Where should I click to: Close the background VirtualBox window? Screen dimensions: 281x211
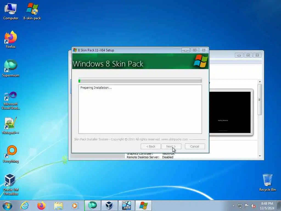257,55
